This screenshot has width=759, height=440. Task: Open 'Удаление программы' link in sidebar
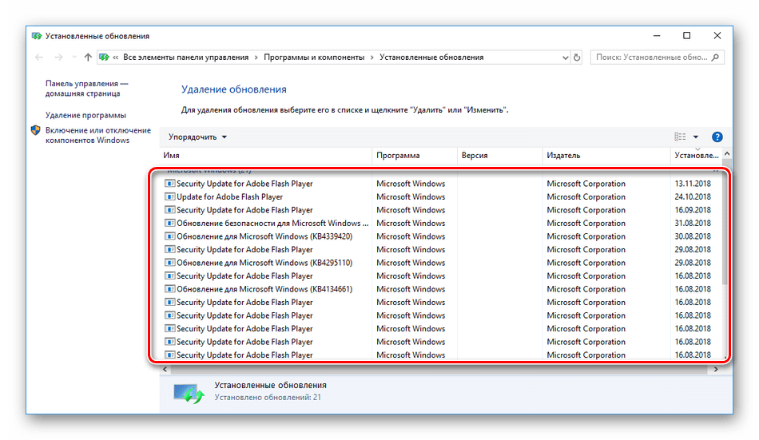[85, 115]
